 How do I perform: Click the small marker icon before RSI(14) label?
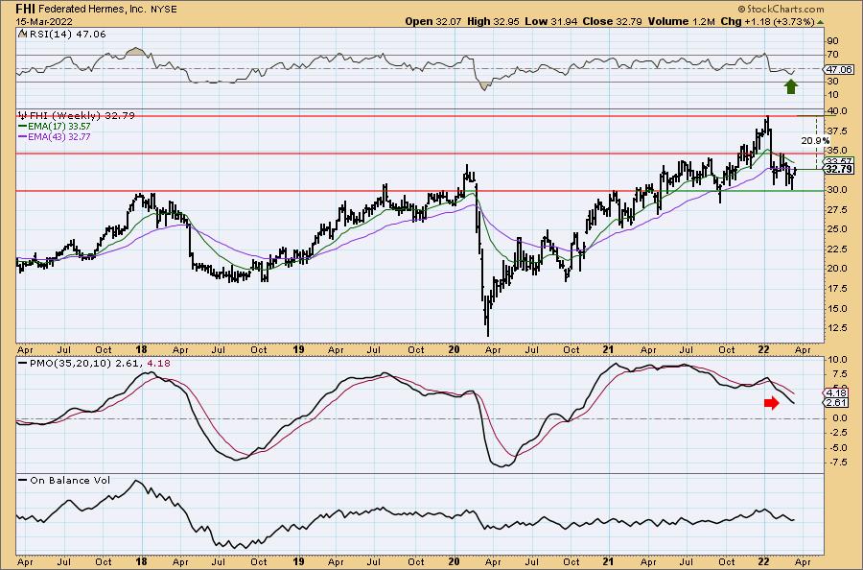(22, 34)
